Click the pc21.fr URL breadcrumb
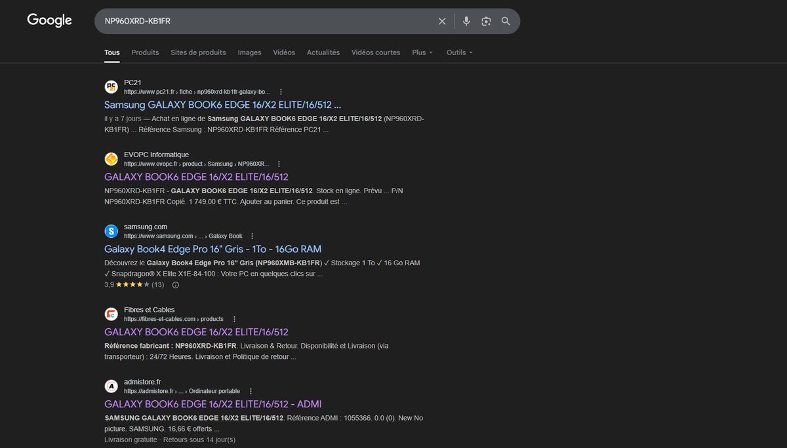The image size is (787, 448). pos(197,92)
